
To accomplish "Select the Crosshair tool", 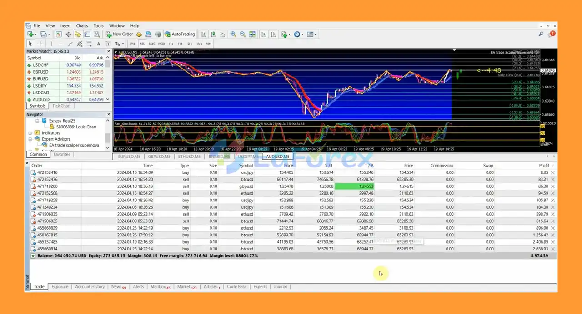I will (x=40, y=44).
